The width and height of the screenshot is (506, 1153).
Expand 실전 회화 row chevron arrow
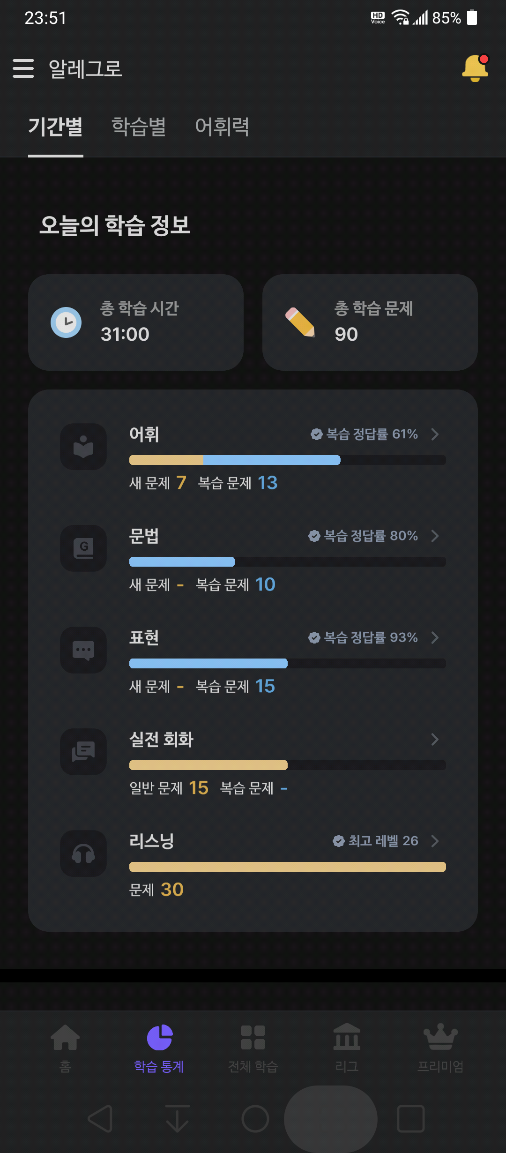435,739
